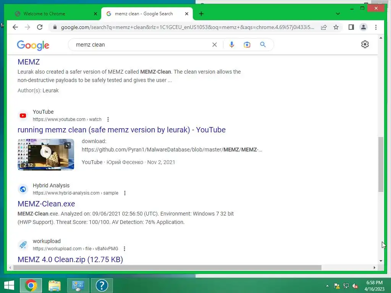Open the Windows Start menu
Viewport: 391px width, 293px height.
pos(9,285)
